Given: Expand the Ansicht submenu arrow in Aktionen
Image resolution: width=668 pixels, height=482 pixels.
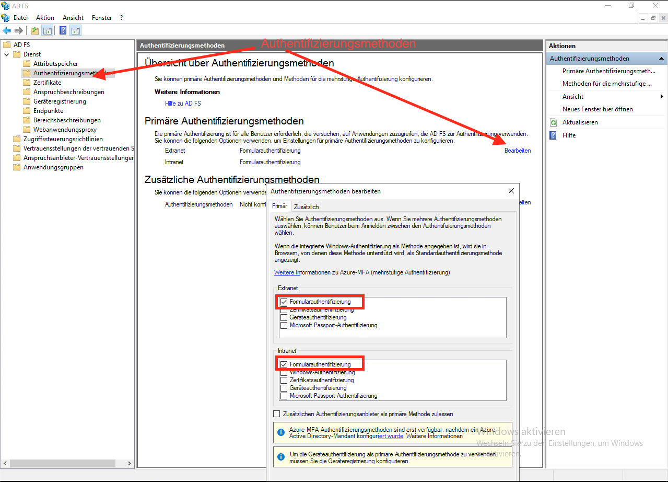Looking at the screenshot, I should pyautogui.click(x=662, y=97).
